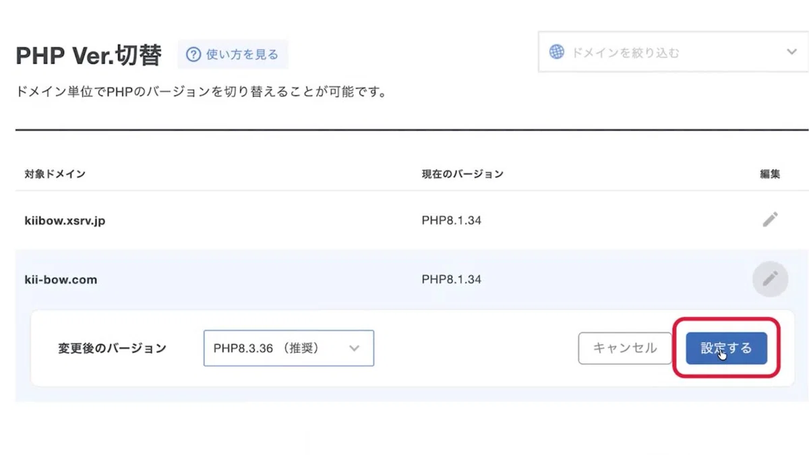809x455 pixels.
Task: Click the キャンセル button
Action: point(624,348)
